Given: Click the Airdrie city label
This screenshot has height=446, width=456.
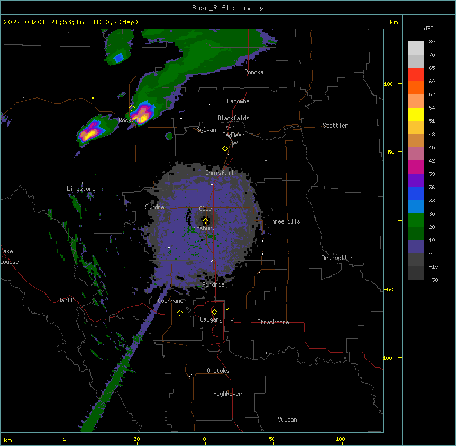Looking at the screenshot, I should (x=214, y=284).
